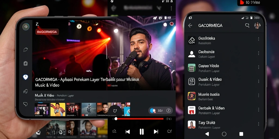This screenshot has height=139, width=279.
Task: Open the three-dot menu for 'Cedumuia'
Action: click(259, 53)
